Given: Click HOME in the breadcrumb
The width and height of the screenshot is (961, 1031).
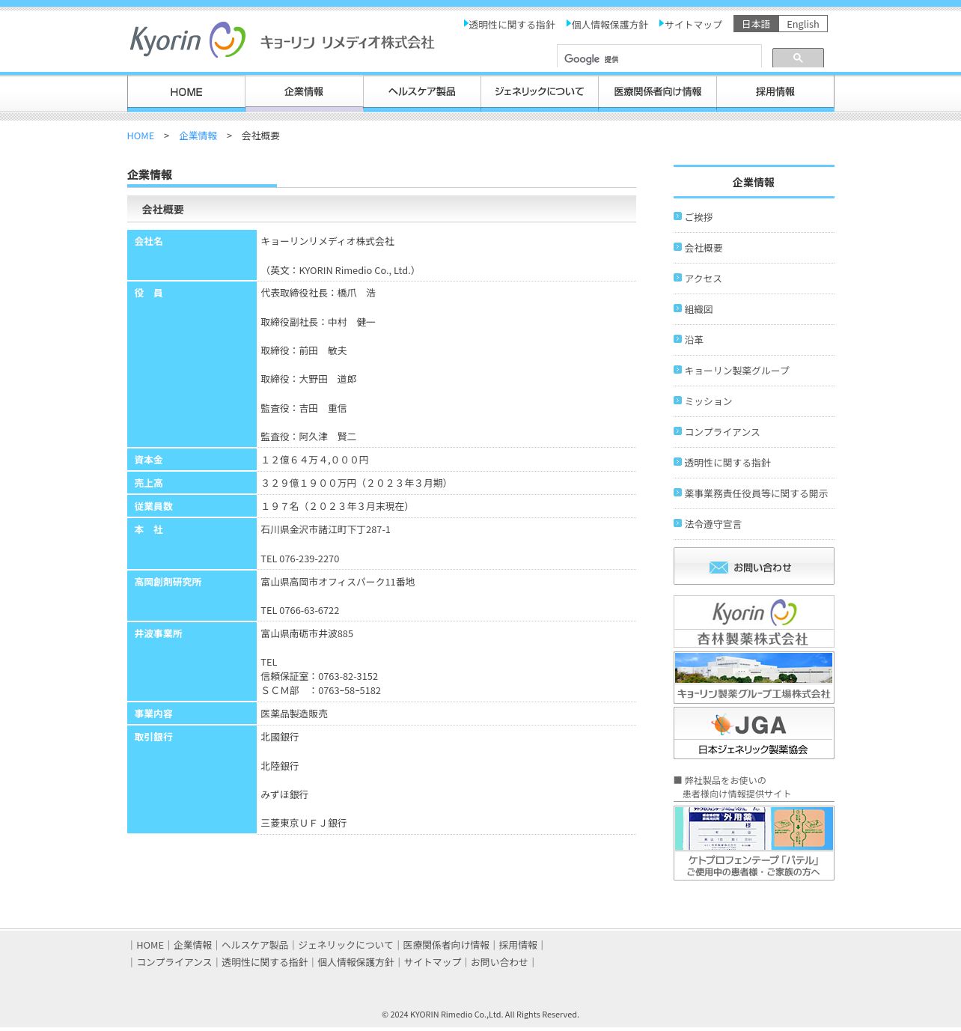Looking at the screenshot, I should (x=141, y=136).
